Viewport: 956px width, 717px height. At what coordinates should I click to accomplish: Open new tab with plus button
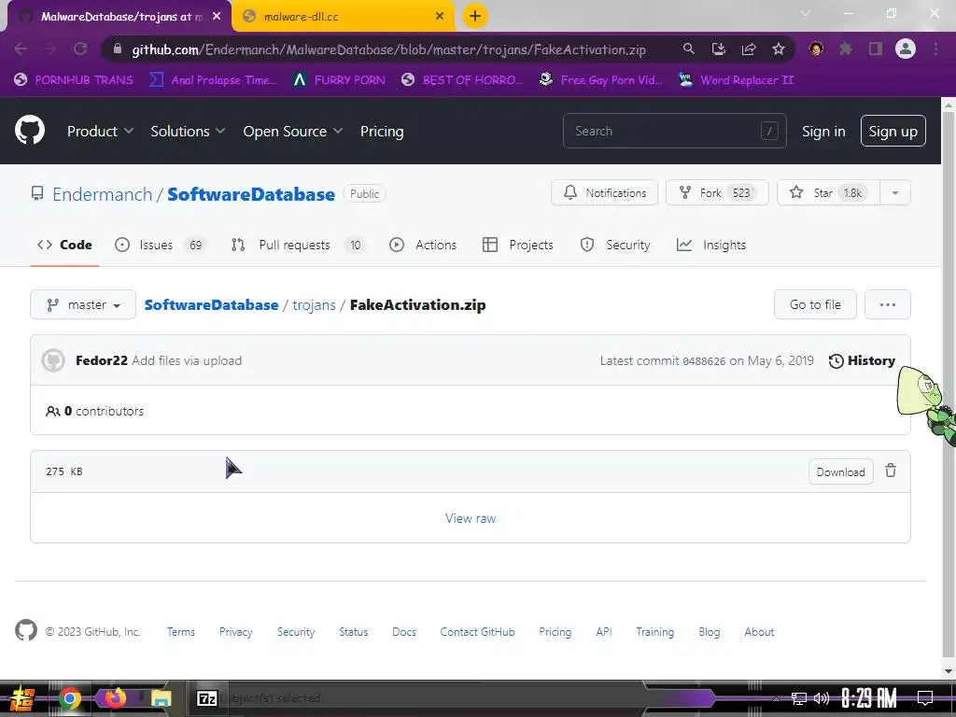475,16
